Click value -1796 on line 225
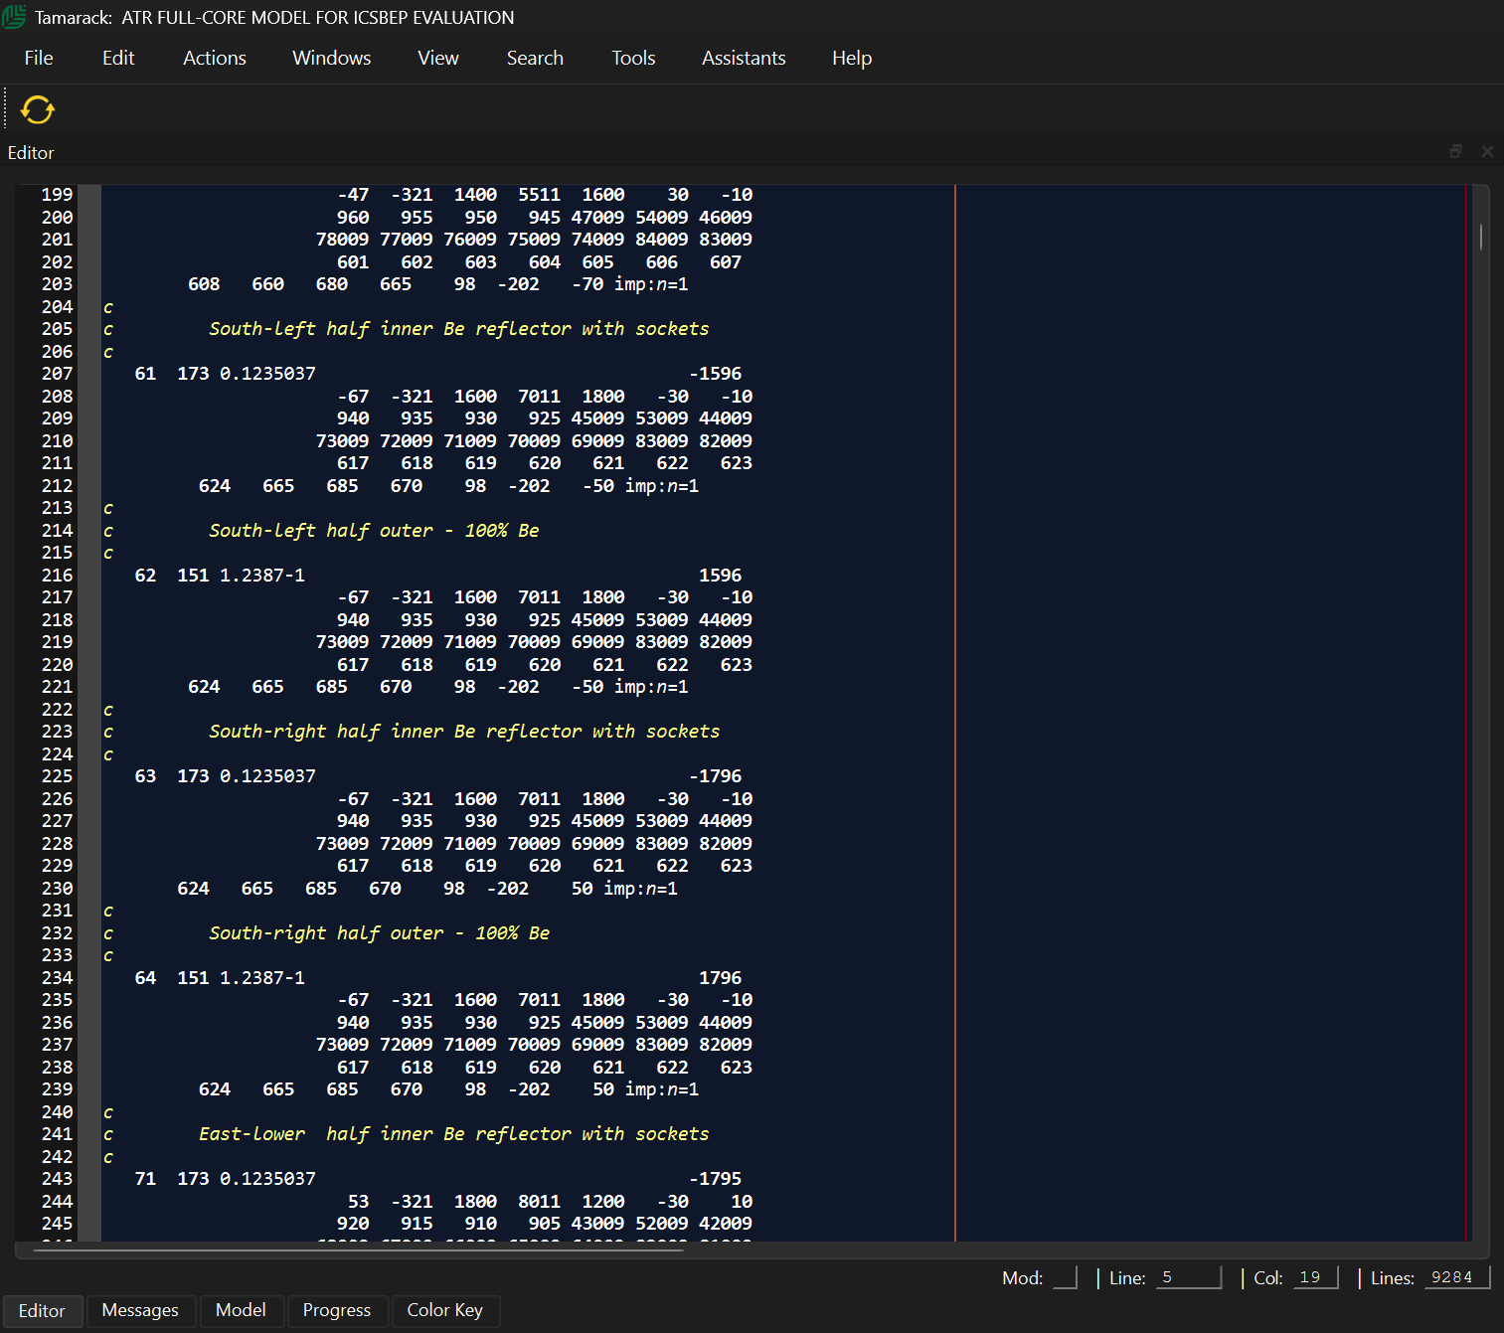 pos(715,776)
